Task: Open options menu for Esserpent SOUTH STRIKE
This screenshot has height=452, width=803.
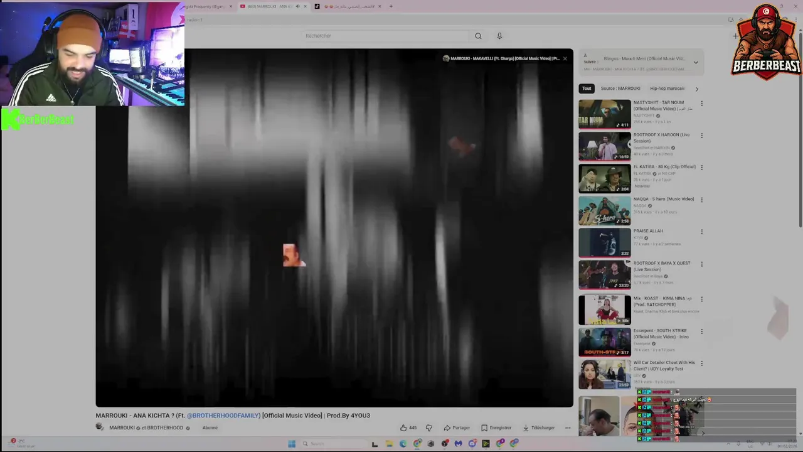Action: [701, 331]
